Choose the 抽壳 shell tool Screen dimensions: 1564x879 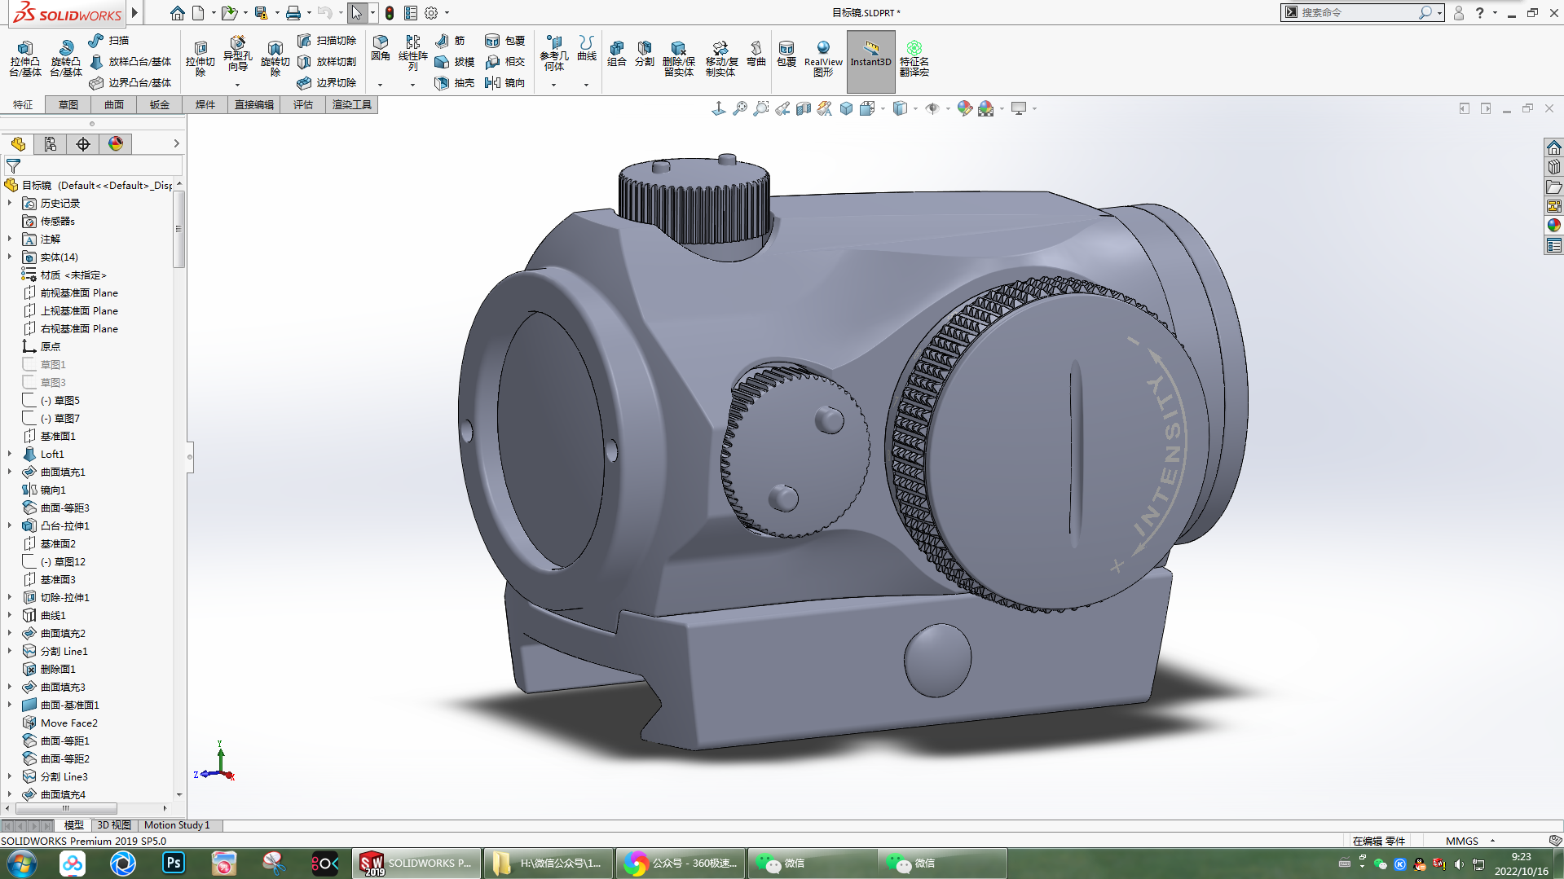(455, 83)
